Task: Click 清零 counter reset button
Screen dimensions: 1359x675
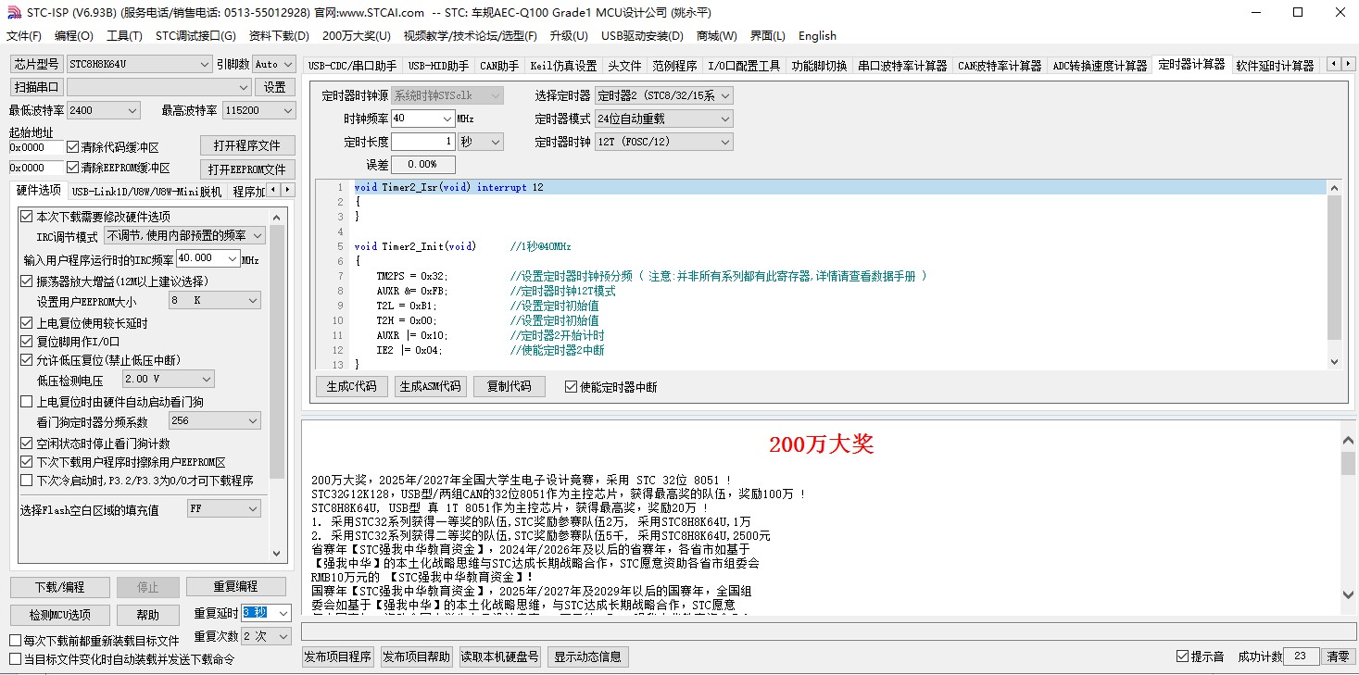Action: point(1338,656)
